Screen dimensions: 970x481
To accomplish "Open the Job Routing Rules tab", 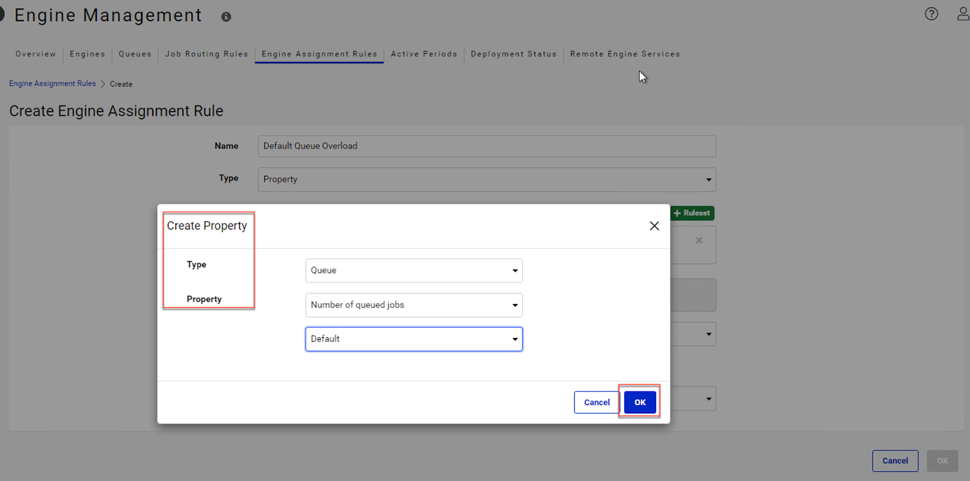I will pyautogui.click(x=207, y=54).
